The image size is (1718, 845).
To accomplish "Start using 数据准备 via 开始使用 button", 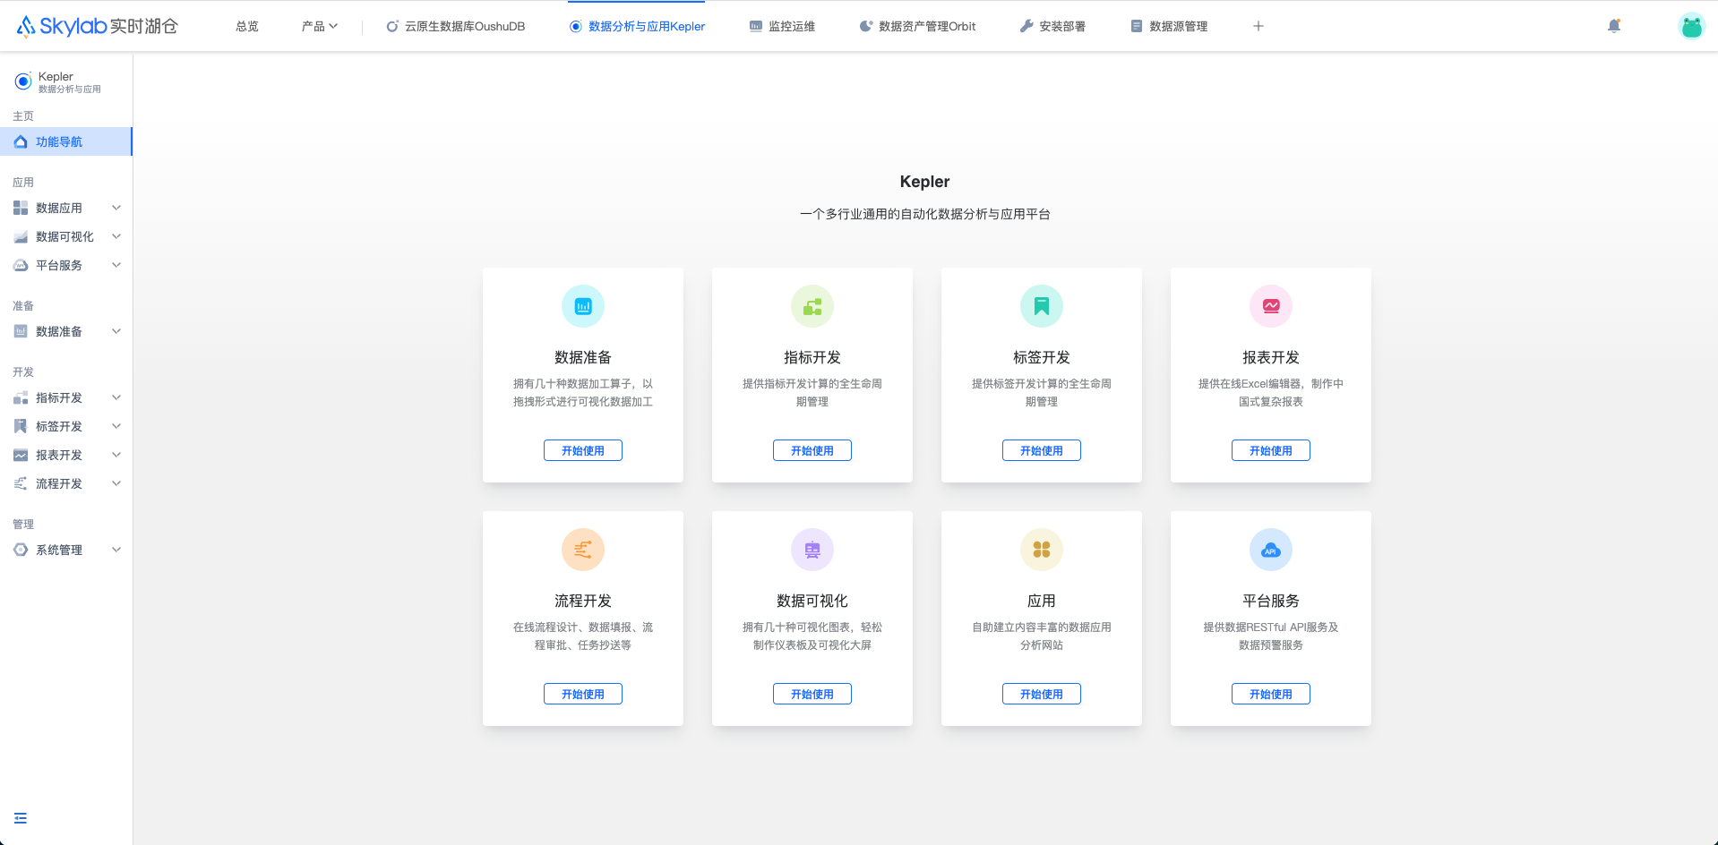I will tap(583, 450).
